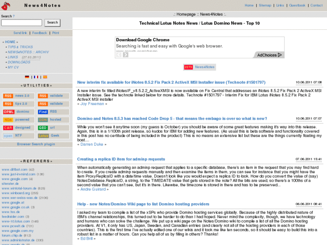The height and width of the screenshot is (245, 327).
Task: Open referer www.just-in-mind.com
Action: point(18,174)
